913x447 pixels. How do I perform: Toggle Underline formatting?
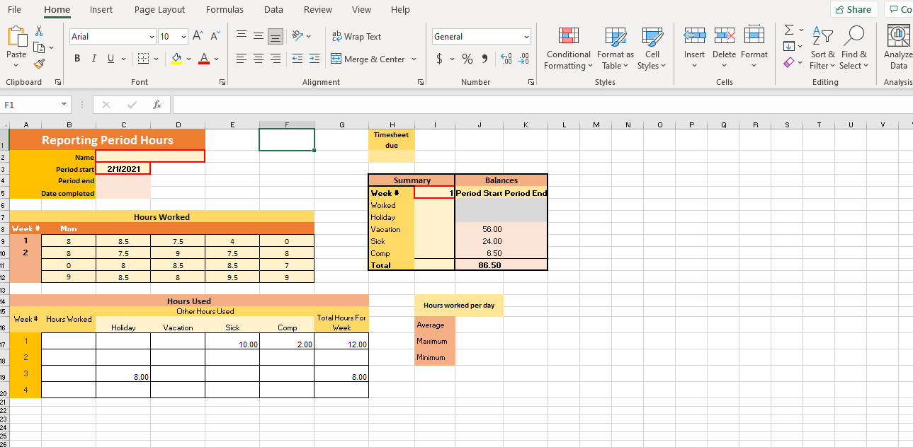(110, 59)
